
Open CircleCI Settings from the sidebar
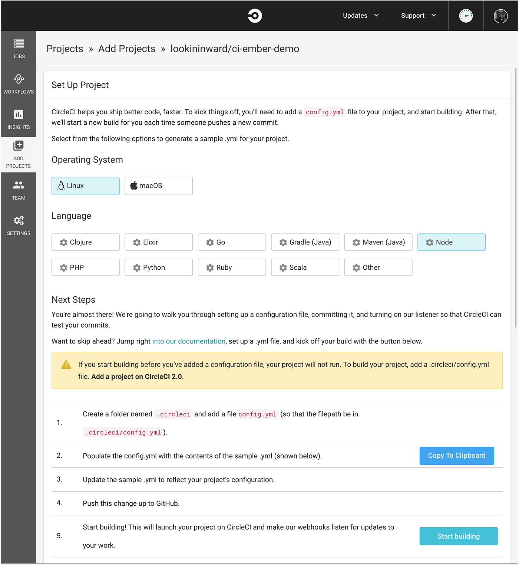tap(19, 225)
